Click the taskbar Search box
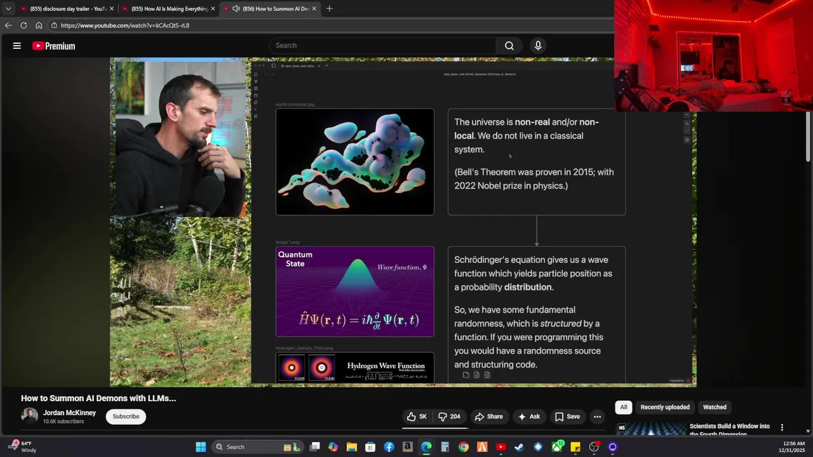The width and height of the screenshot is (813, 457). click(257, 447)
